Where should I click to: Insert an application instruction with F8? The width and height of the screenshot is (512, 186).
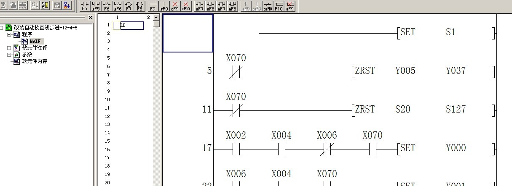pyautogui.click(x=139, y=6)
